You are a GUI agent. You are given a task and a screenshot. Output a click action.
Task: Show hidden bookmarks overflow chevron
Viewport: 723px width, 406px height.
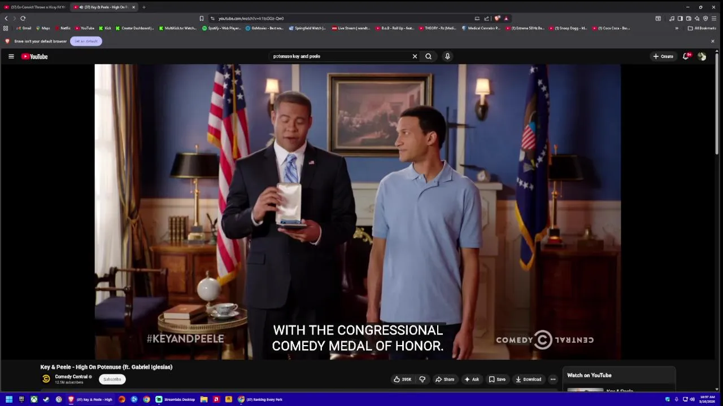(677, 28)
